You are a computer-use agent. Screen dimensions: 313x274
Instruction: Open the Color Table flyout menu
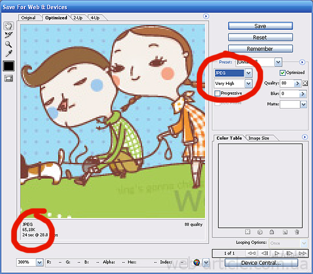[x=304, y=137]
